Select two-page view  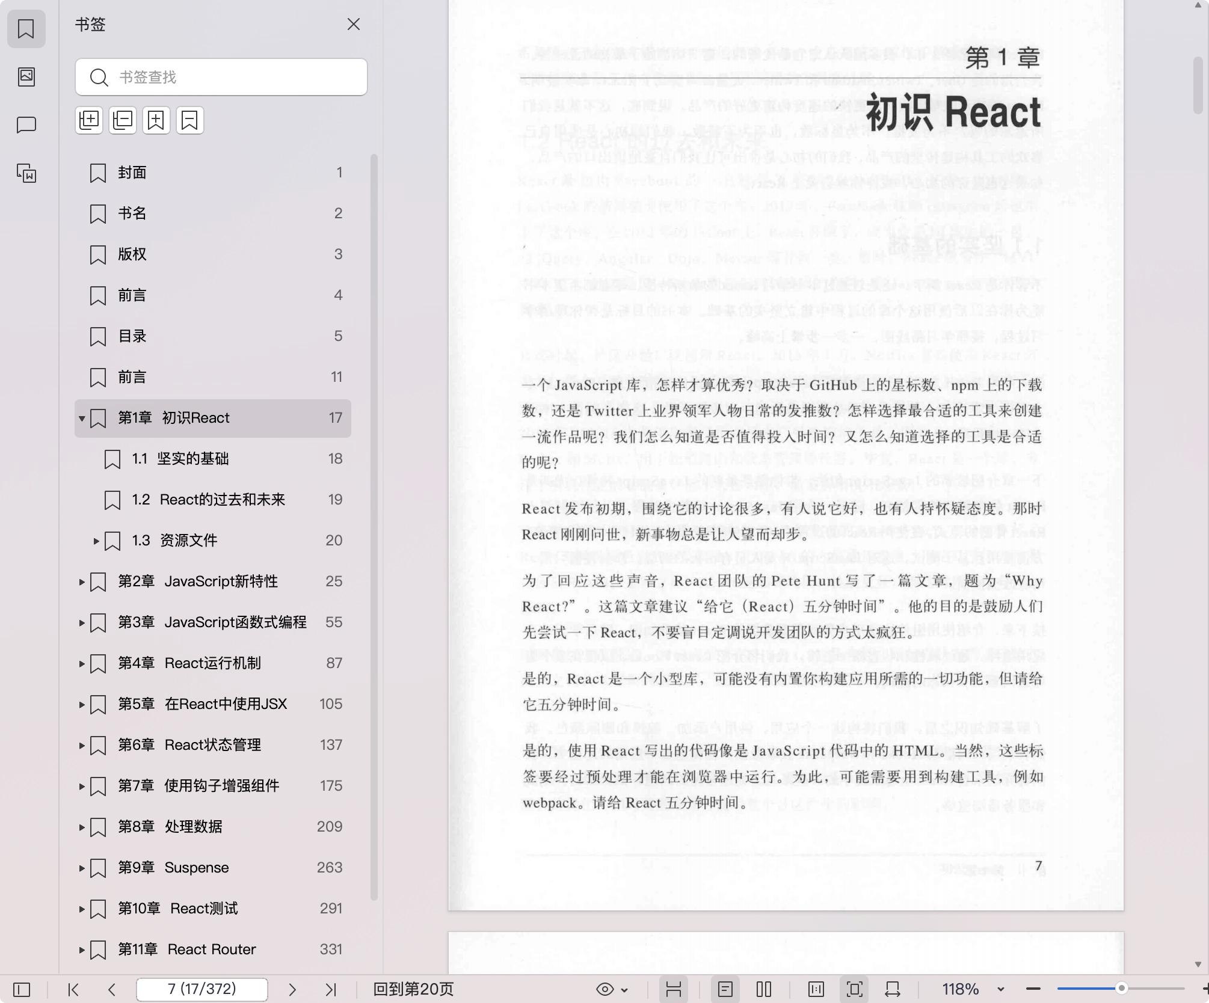coord(764,989)
